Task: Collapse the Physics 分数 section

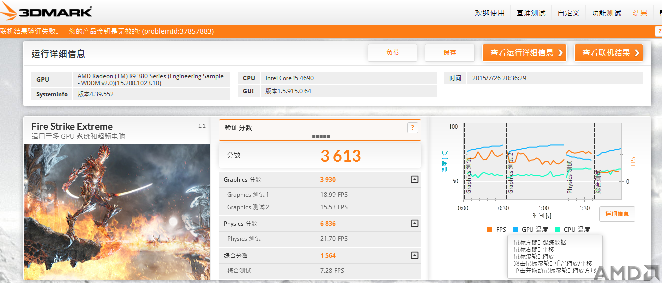Action: pyautogui.click(x=414, y=224)
